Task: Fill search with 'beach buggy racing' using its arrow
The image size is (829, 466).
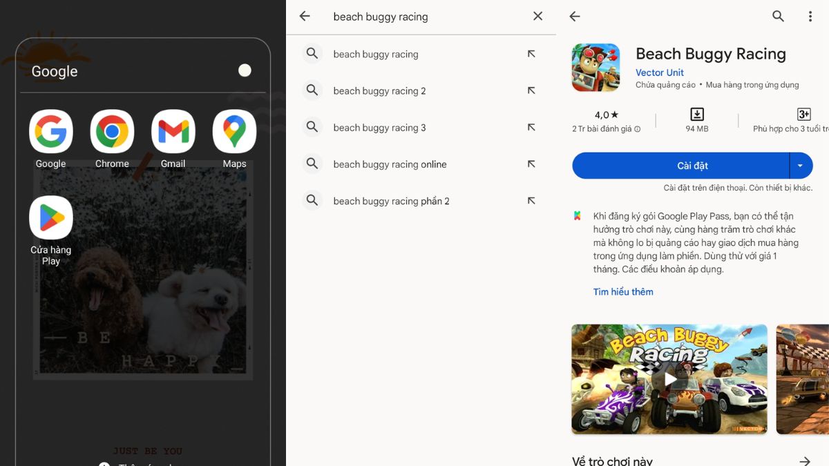Action: [531, 54]
